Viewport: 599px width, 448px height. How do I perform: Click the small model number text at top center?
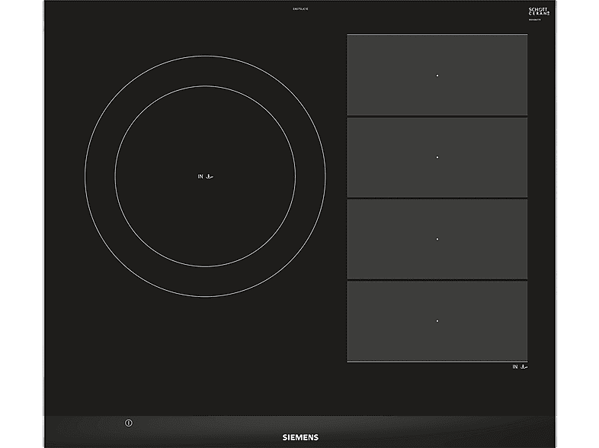300,9
